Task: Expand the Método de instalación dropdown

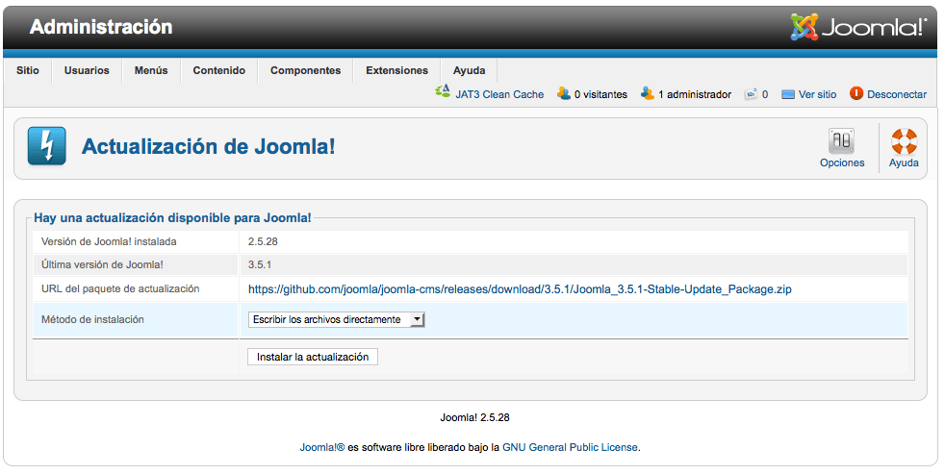Action: click(x=336, y=320)
